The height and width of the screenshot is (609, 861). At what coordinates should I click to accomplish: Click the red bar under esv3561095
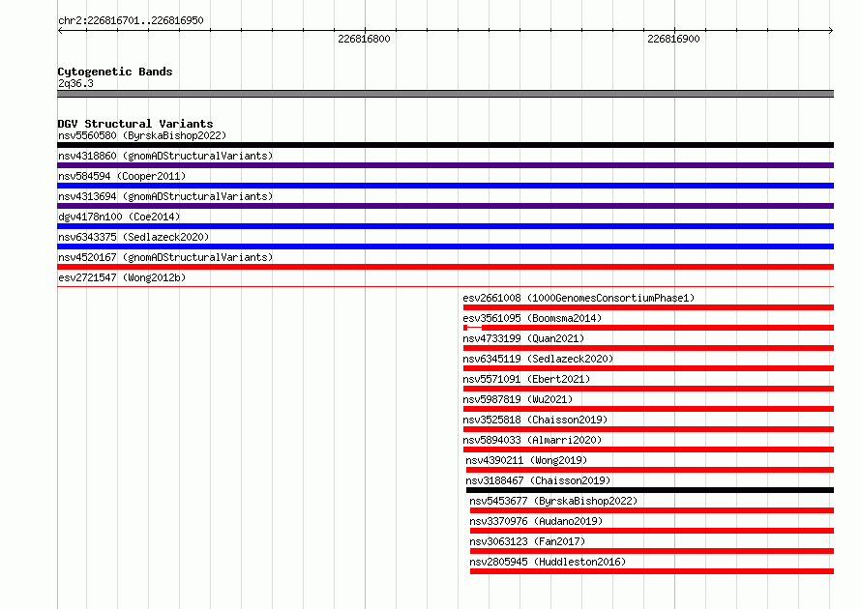pos(648,328)
